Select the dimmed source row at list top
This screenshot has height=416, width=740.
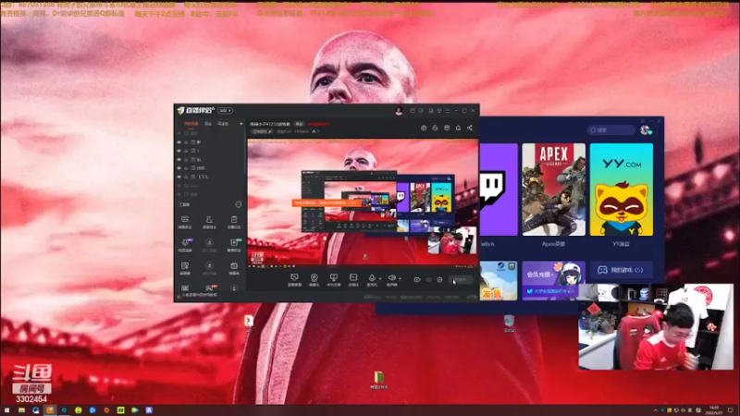point(211,133)
